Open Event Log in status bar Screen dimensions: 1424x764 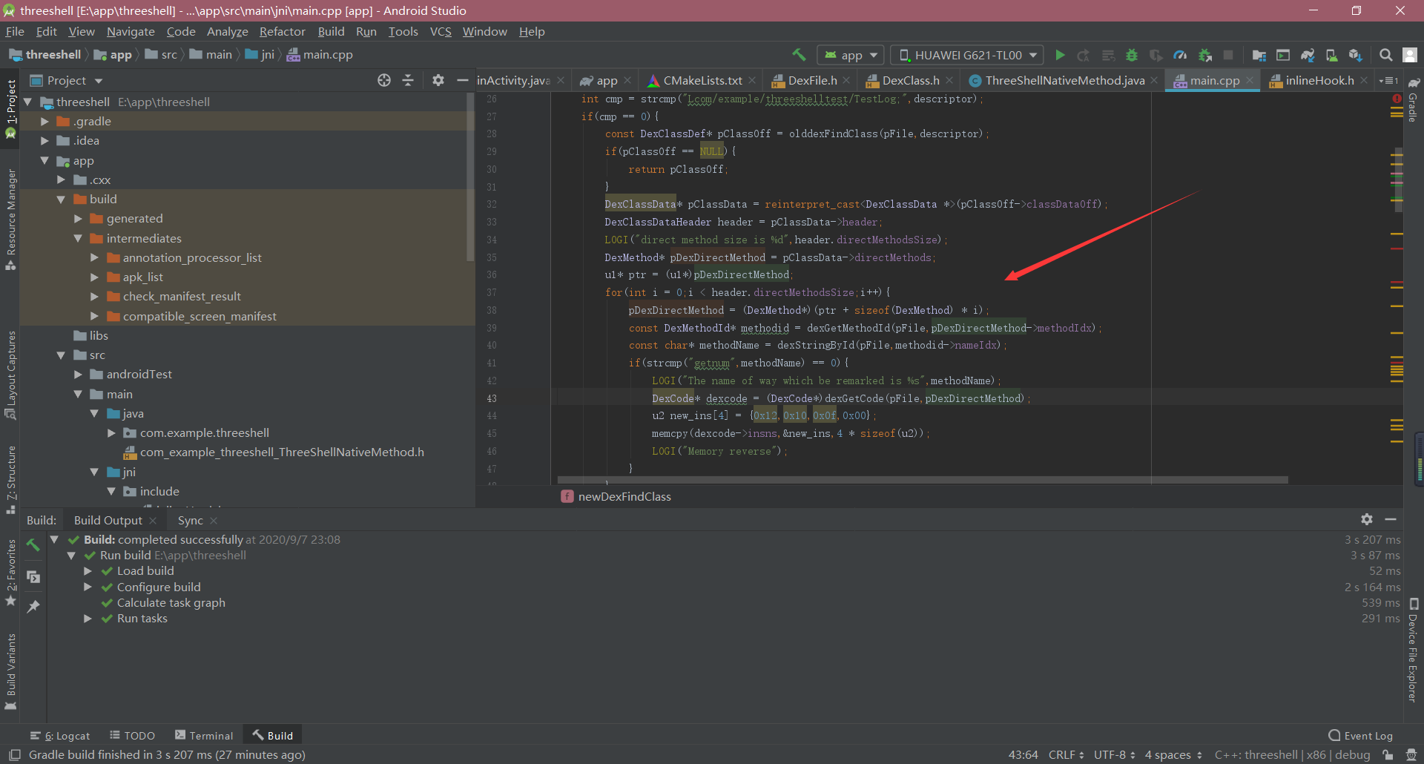(1360, 735)
